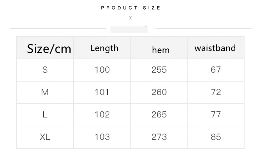Select the M size row label
The image size is (261, 154).
click(x=45, y=92)
